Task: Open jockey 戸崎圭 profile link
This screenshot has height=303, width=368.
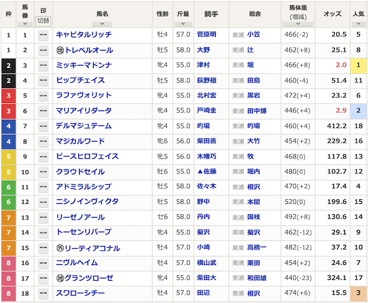Action: [x=206, y=111]
